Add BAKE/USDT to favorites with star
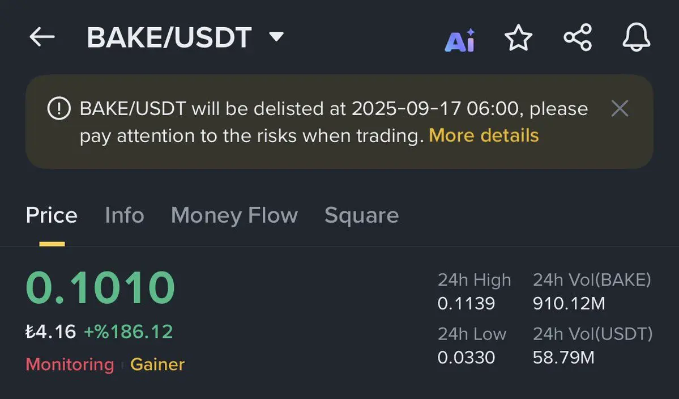The height and width of the screenshot is (399, 679). pos(518,37)
